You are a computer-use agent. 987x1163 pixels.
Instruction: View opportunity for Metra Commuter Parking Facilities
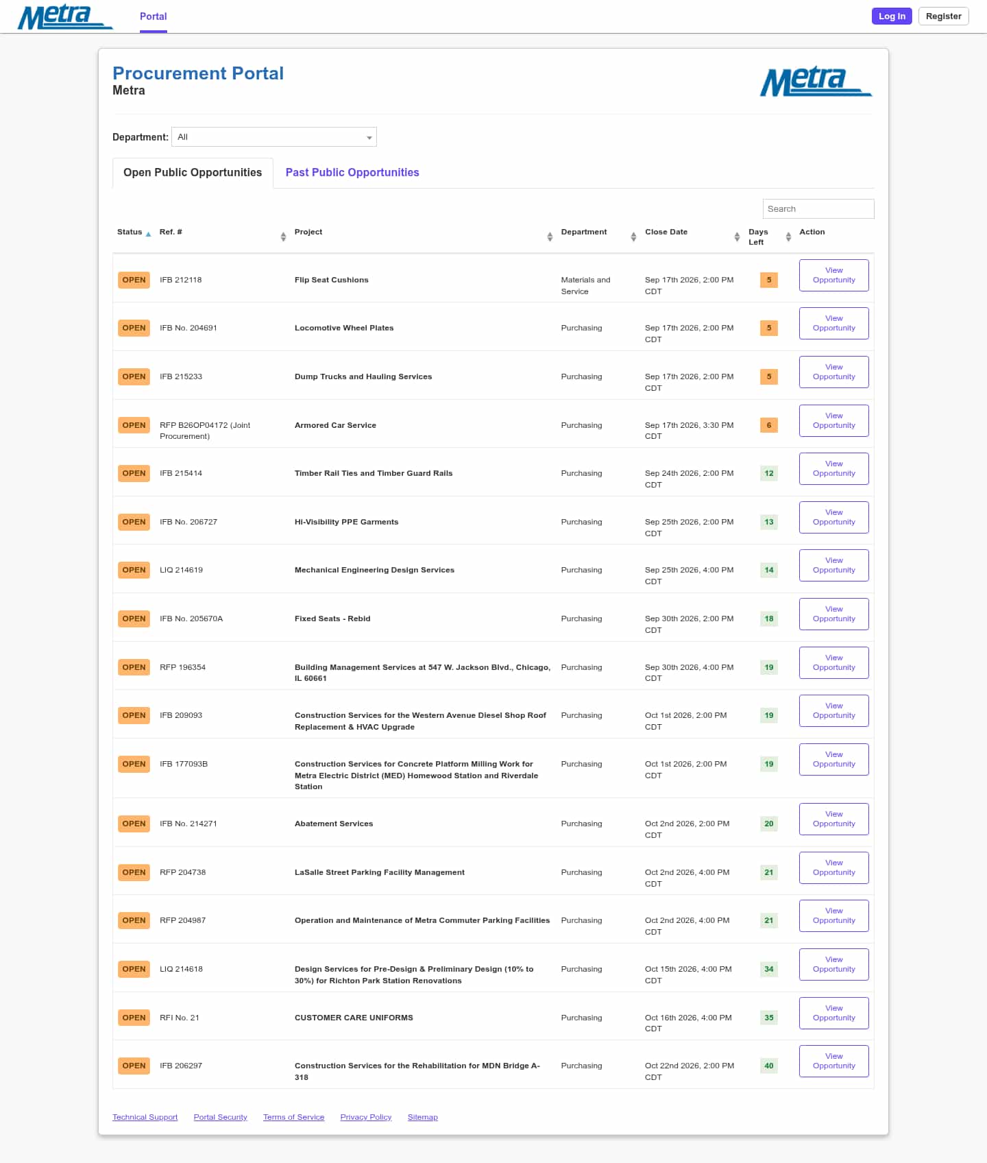[834, 915]
